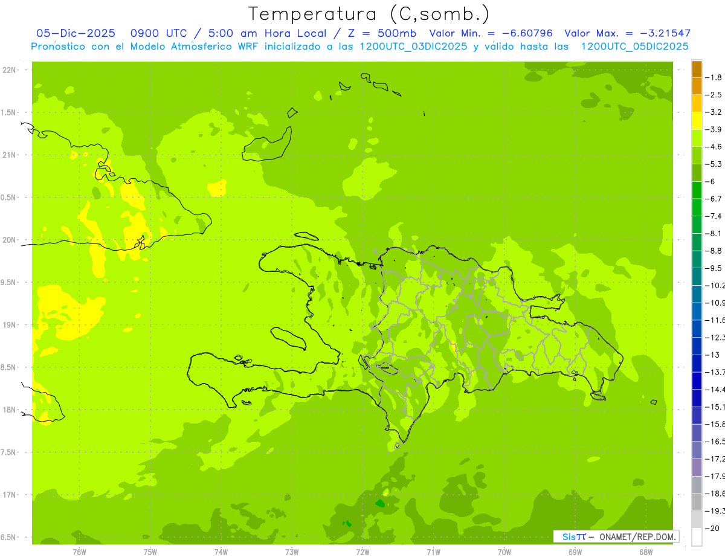Image resolution: width=725 pixels, height=560 pixels.
Task: Click the '1.5N' latitude label
Action: (8, 112)
